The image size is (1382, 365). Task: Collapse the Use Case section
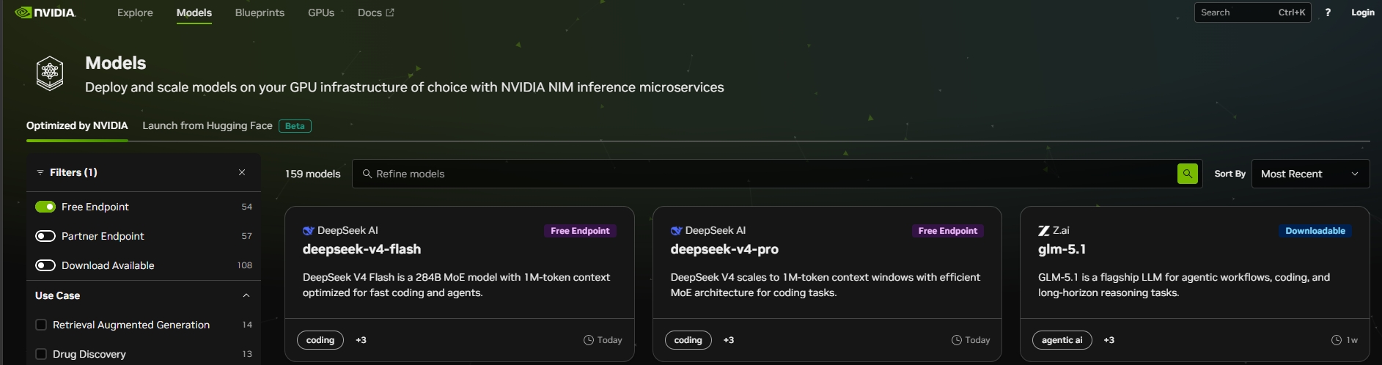tap(246, 295)
